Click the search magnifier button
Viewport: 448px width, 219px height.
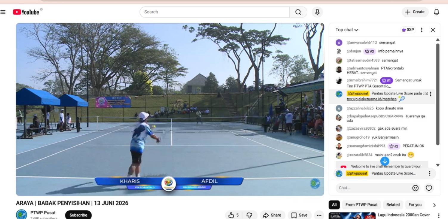point(298,12)
